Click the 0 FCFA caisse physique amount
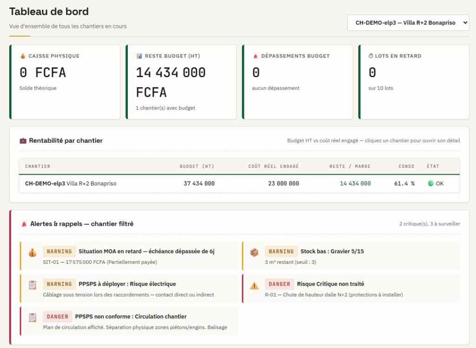 [x=42, y=72]
